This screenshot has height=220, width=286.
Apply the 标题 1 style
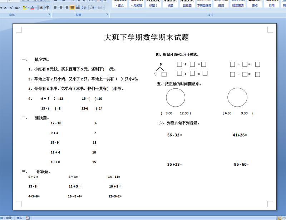tap(153, 4)
